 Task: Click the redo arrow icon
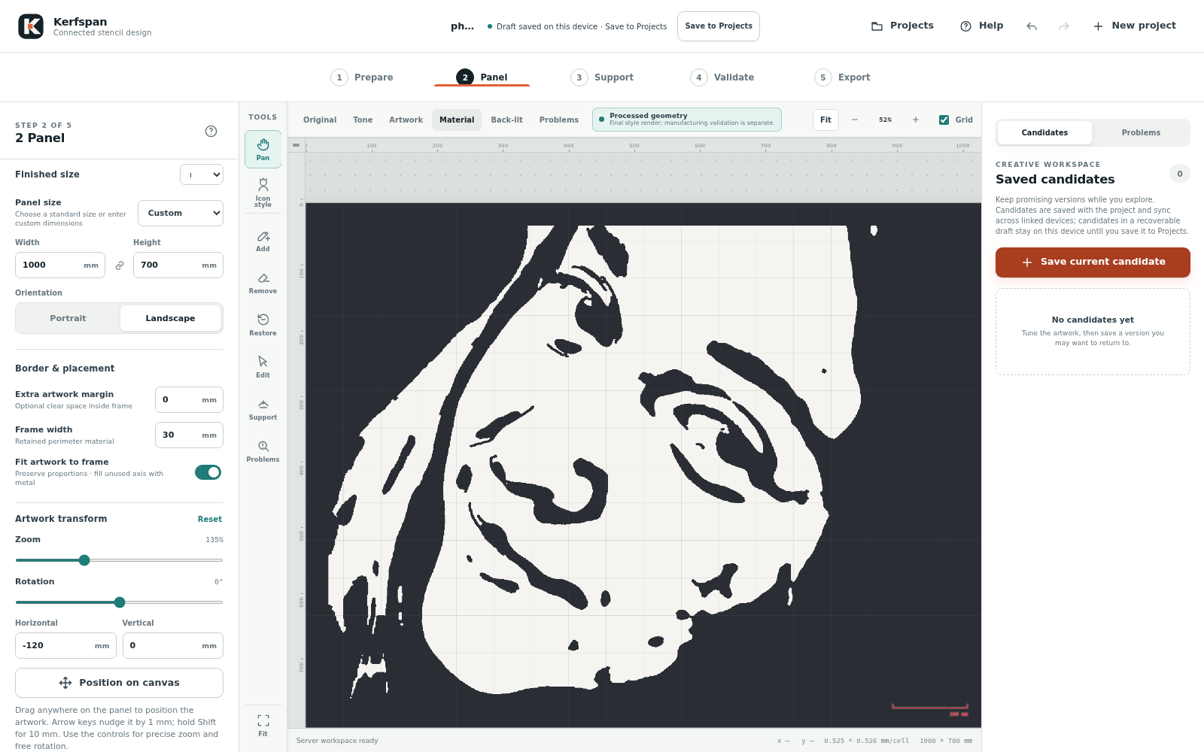point(1063,26)
